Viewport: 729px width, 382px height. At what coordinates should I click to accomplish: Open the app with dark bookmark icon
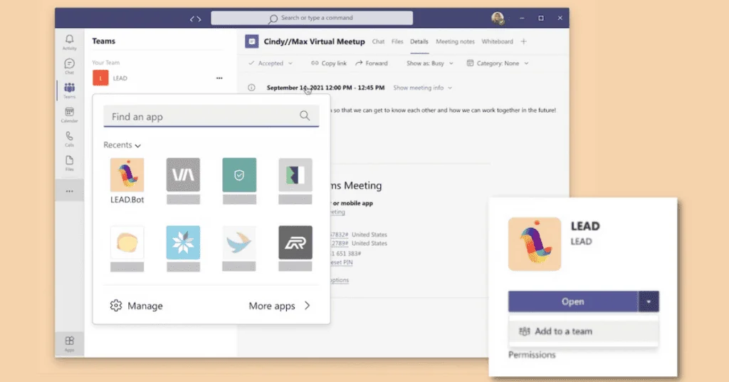click(295, 175)
